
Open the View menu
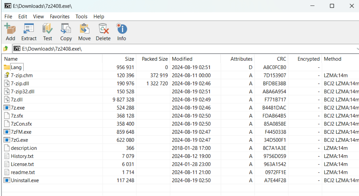coord(38,17)
